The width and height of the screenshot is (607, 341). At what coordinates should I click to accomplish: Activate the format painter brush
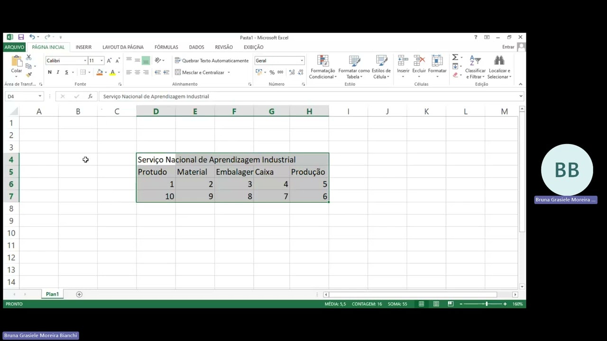29,74
